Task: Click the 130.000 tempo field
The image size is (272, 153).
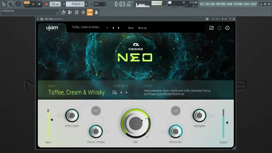Action: [55, 4]
